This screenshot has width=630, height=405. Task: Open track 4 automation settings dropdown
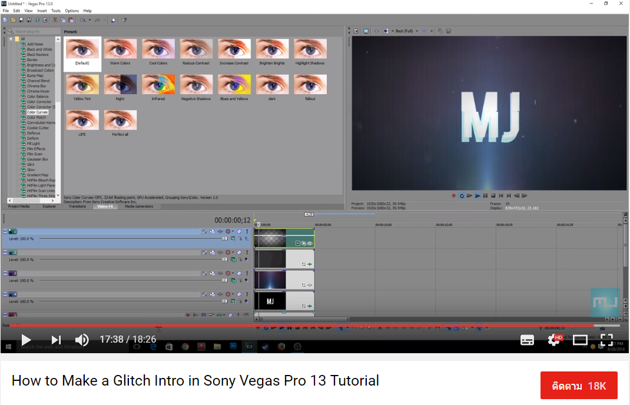coord(233,294)
